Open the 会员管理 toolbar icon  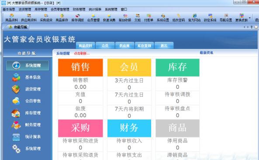point(93,18)
